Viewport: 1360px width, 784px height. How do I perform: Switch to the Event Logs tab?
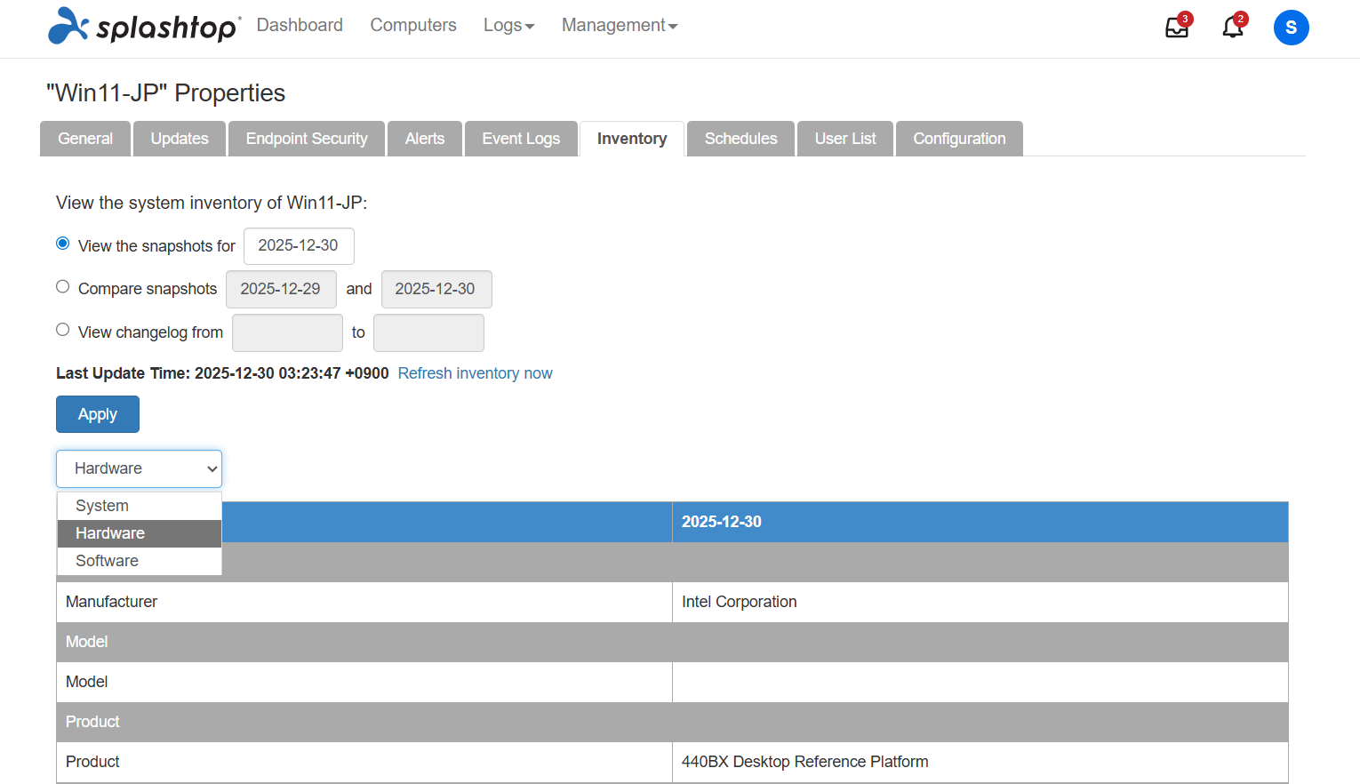click(521, 139)
